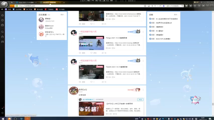The width and height of the screenshot is (214, 120).
Task: Click the rocket back-to-top icon on the right
Action: 195,100
